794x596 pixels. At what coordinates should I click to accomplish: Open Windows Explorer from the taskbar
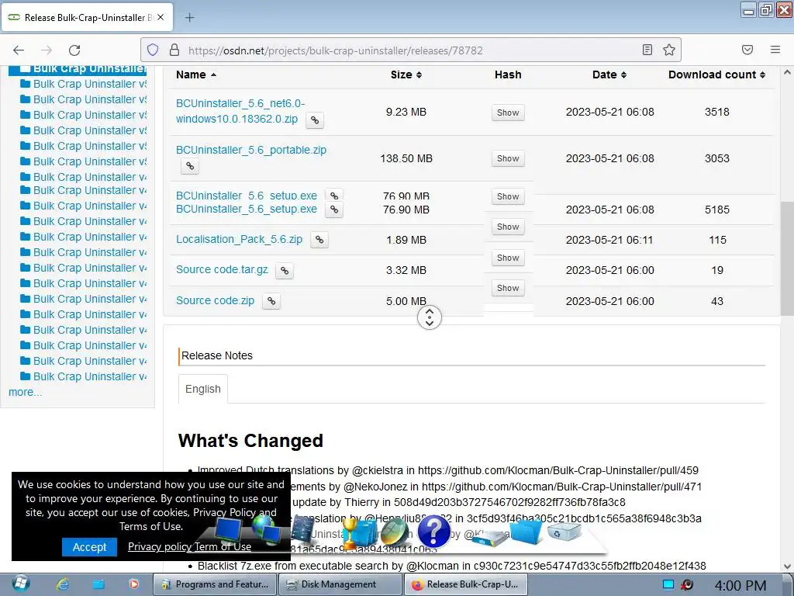pos(98,584)
